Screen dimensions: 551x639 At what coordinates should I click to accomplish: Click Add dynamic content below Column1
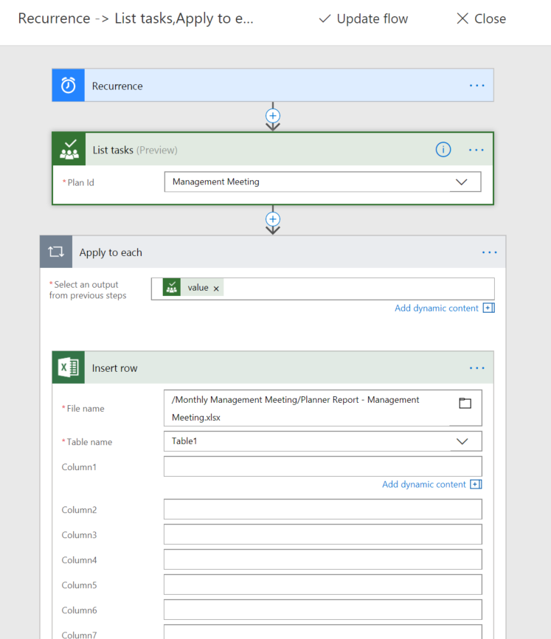(423, 484)
